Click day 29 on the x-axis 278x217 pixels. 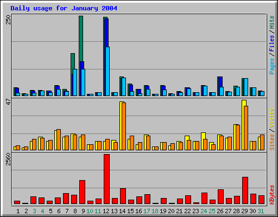pos(244,211)
